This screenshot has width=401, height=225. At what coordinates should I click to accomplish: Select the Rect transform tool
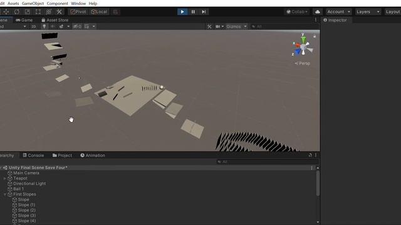point(38,12)
